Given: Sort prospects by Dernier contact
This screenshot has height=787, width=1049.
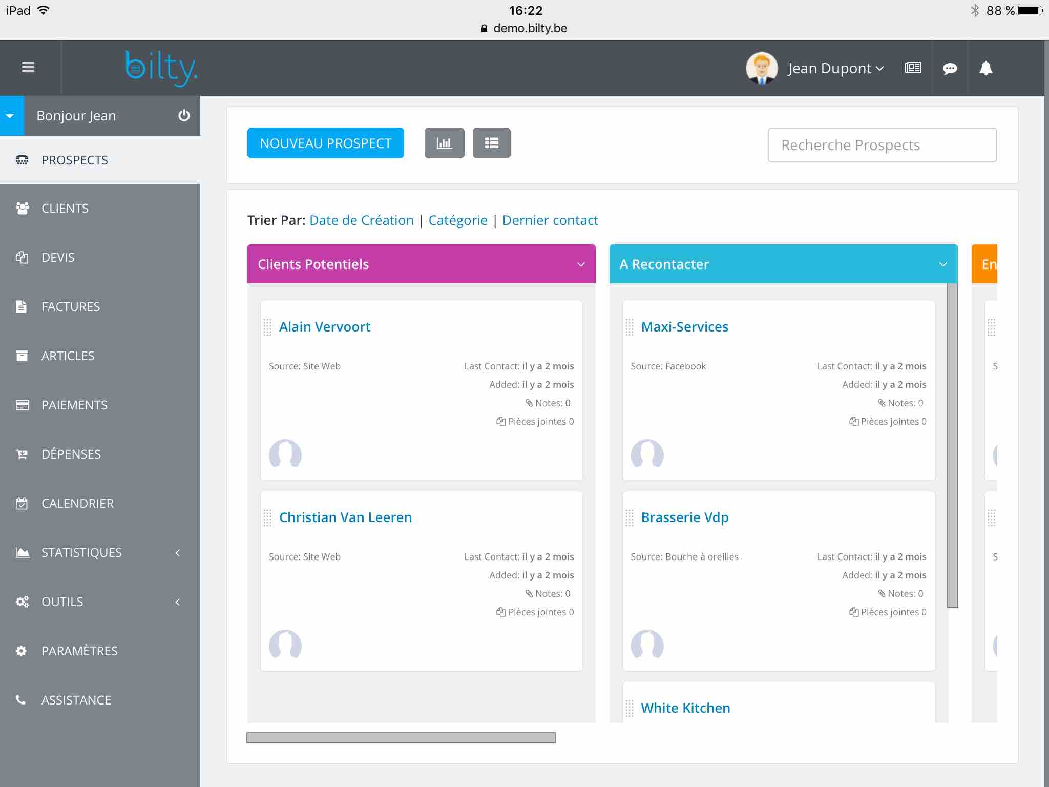Looking at the screenshot, I should (550, 220).
